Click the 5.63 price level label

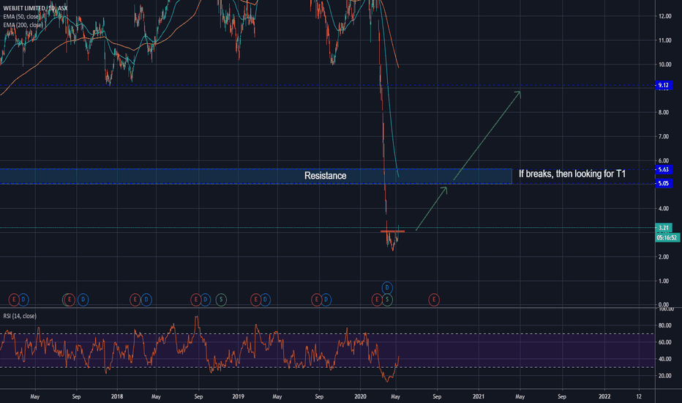(x=663, y=169)
